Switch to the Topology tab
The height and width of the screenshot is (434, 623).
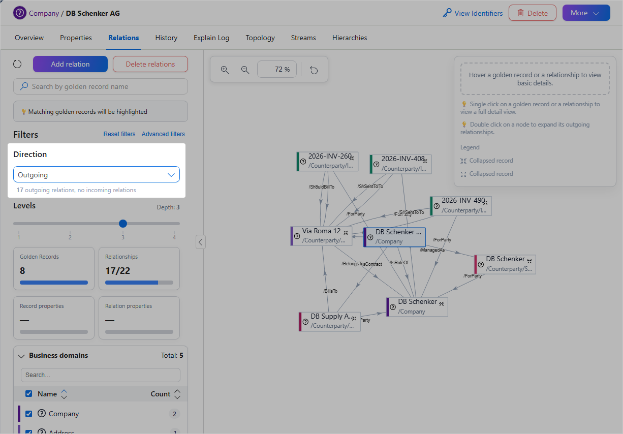coord(260,38)
